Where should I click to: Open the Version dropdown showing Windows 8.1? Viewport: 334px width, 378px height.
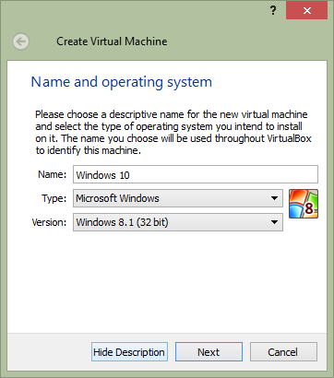(x=178, y=222)
